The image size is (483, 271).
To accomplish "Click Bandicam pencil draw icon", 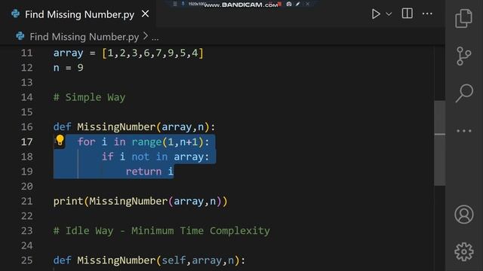I will coord(298,5).
